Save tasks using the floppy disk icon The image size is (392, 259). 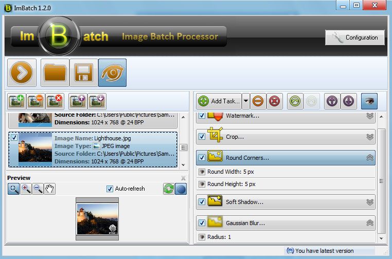click(83, 72)
